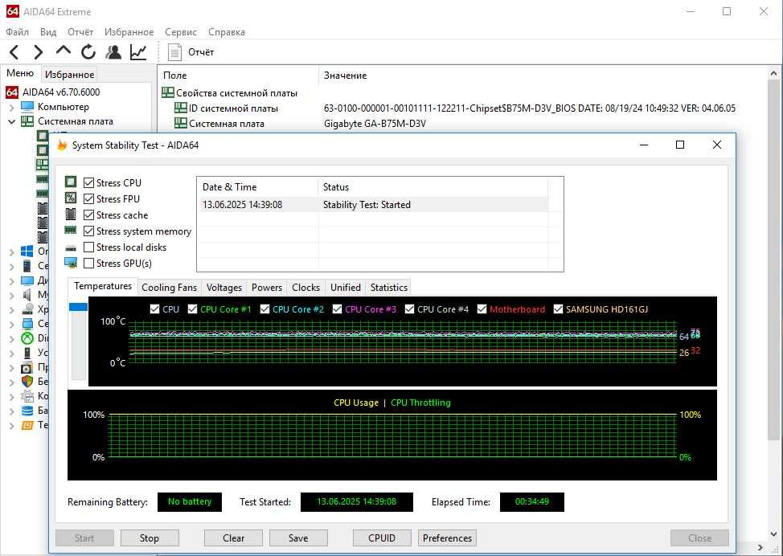Hide the CPU temperature graph line

(x=155, y=309)
